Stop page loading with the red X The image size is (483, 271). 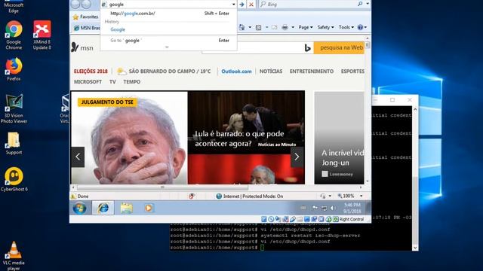coord(251,5)
